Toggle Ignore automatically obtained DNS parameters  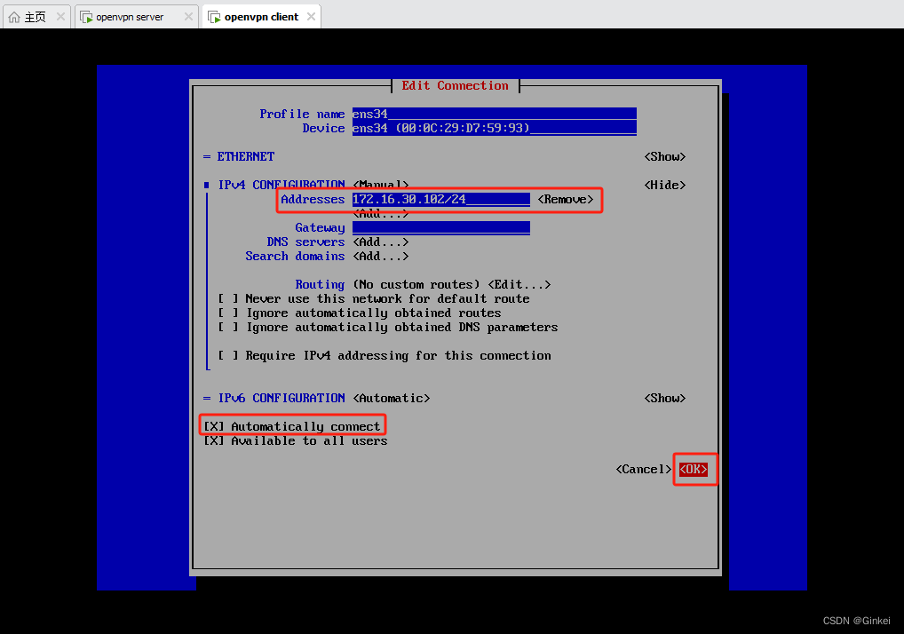pyautogui.click(x=227, y=328)
